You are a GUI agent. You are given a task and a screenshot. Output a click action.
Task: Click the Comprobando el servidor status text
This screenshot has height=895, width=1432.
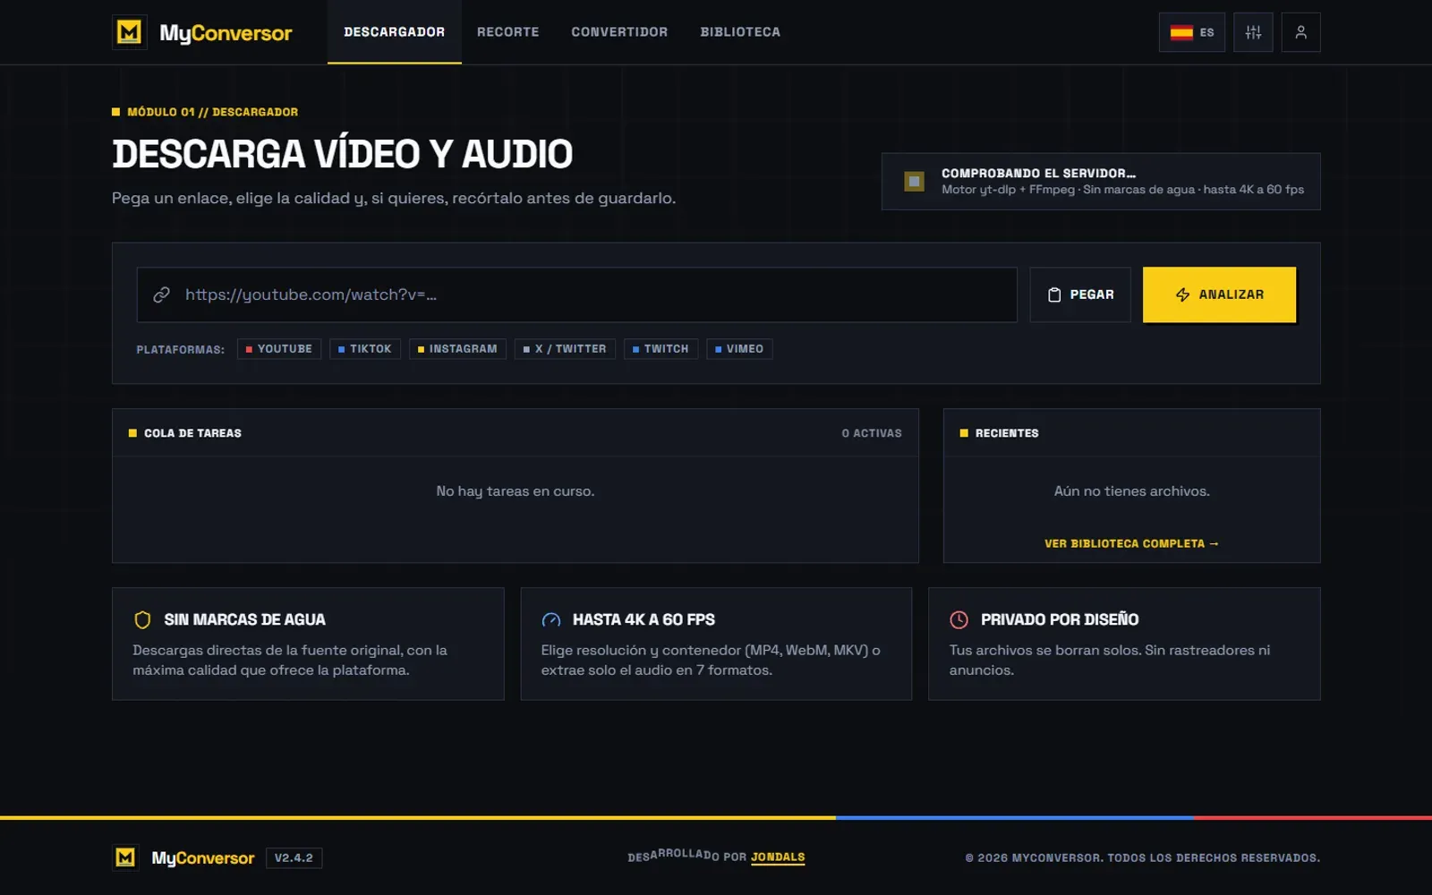[1038, 174]
